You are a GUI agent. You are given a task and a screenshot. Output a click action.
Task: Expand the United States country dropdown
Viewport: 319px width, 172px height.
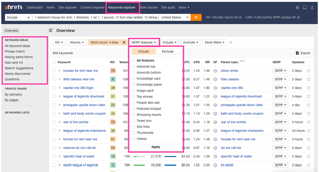(x=175, y=17)
